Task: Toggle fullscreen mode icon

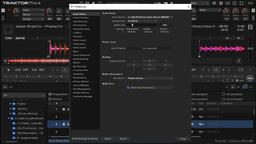Action: coord(241,3)
